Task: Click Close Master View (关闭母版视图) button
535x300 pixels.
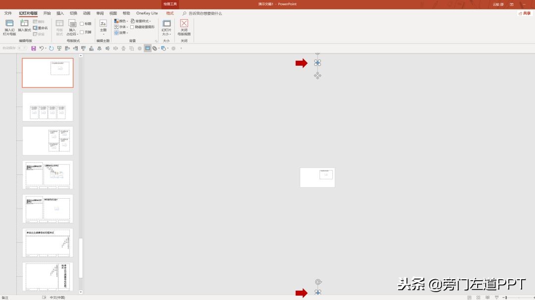Action: coord(184,28)
